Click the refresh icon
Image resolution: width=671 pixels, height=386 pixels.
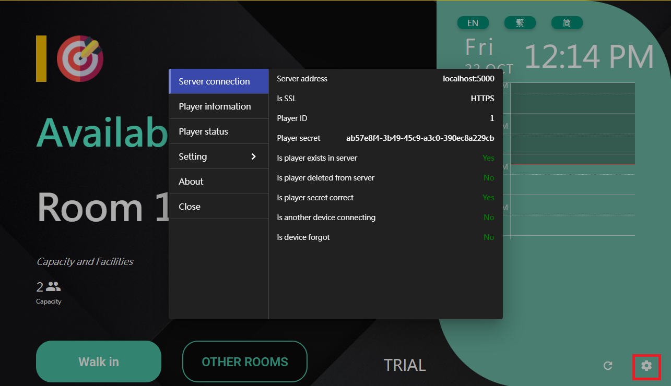point(608,366)
